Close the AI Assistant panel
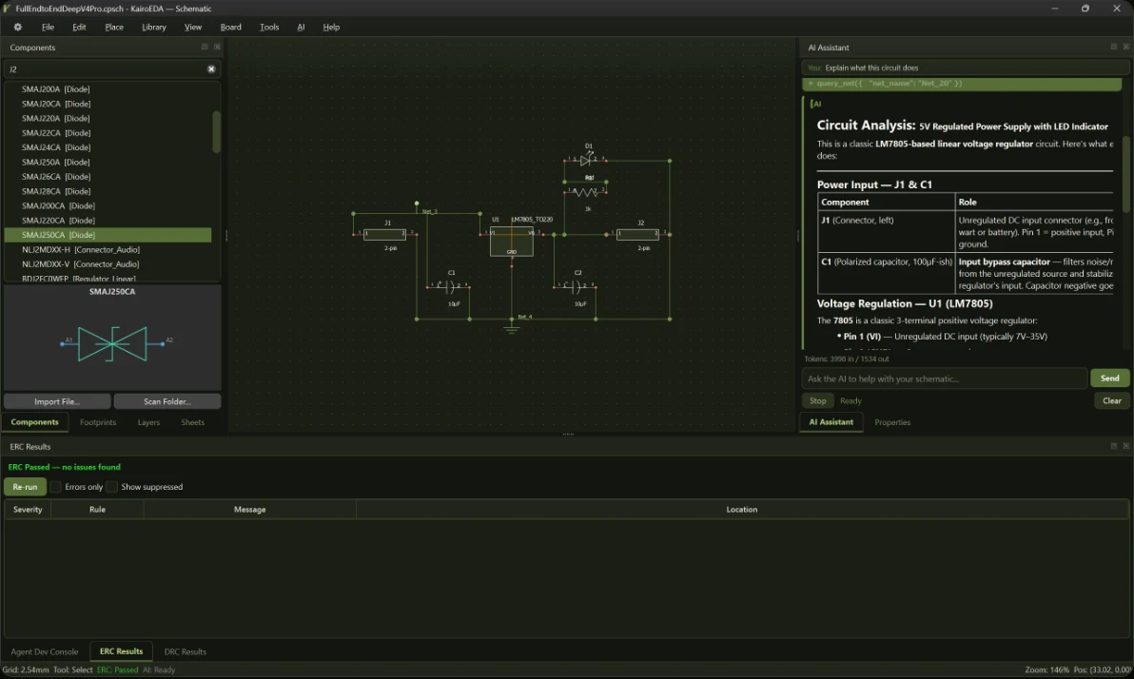The height and width of the screenshot is (679, 1134). click(x=1126, y=47)
